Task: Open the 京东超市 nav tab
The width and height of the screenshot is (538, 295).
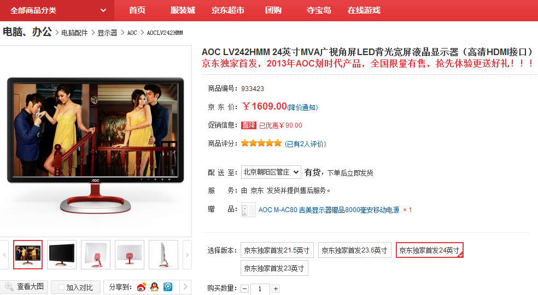Action: [228, 10]
